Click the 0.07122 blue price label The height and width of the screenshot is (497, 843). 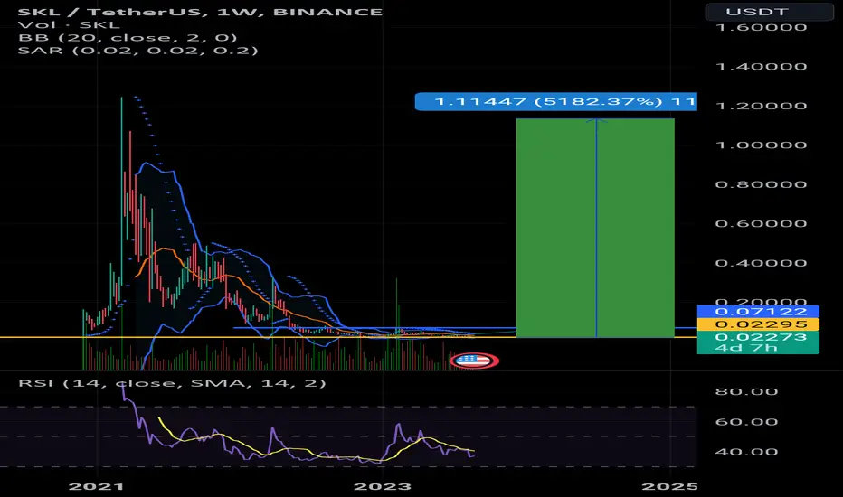(758, 312)
